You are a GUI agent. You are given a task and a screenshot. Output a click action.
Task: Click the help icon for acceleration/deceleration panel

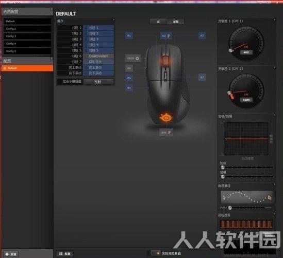[275, 115]
